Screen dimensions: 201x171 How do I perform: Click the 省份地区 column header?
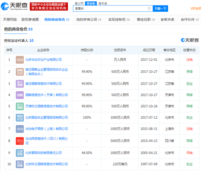point(170,50)
